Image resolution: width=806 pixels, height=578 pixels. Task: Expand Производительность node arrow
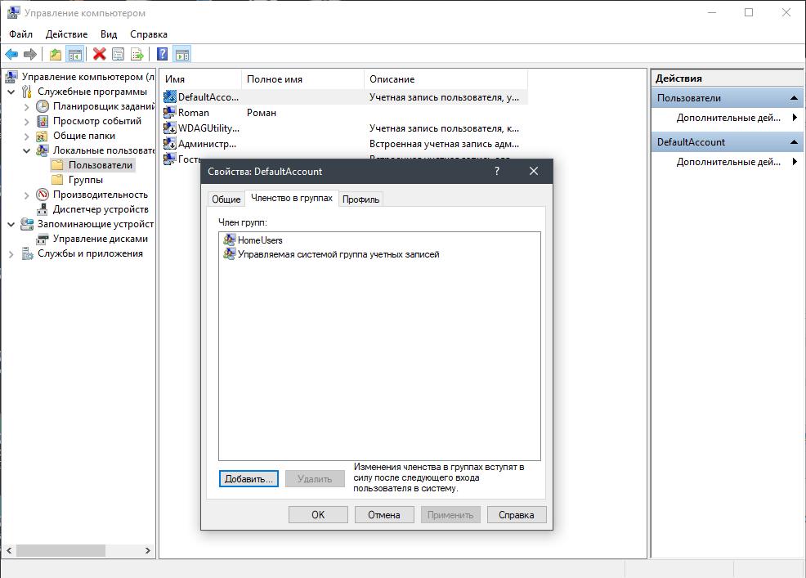tap(27, 195)
